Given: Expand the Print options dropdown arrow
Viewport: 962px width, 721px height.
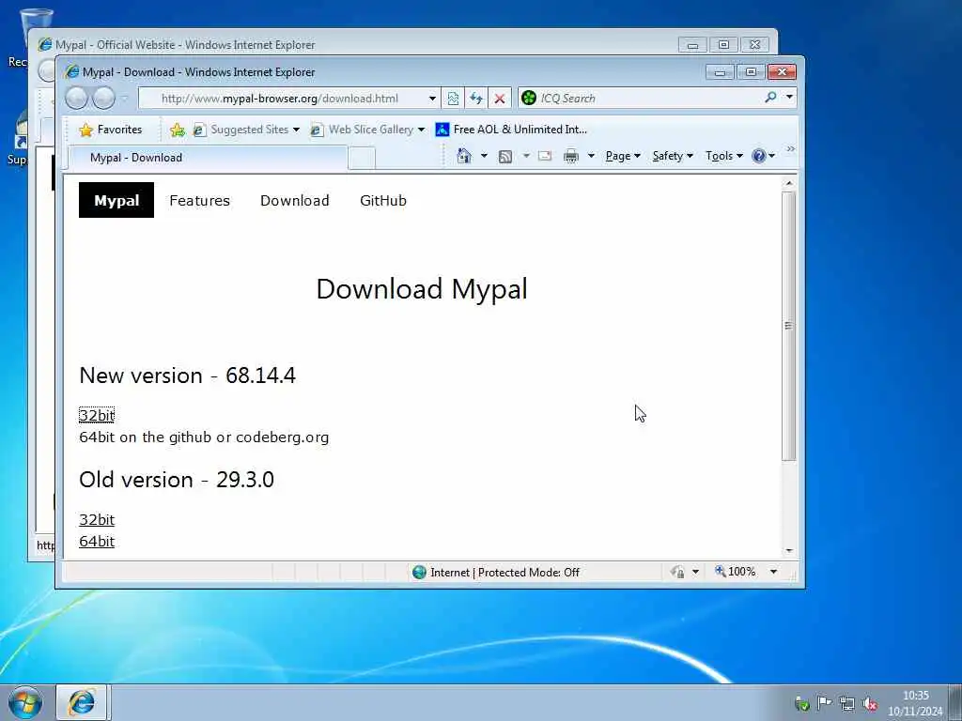Looking at the screenshot, I should (x=592, y=156).
